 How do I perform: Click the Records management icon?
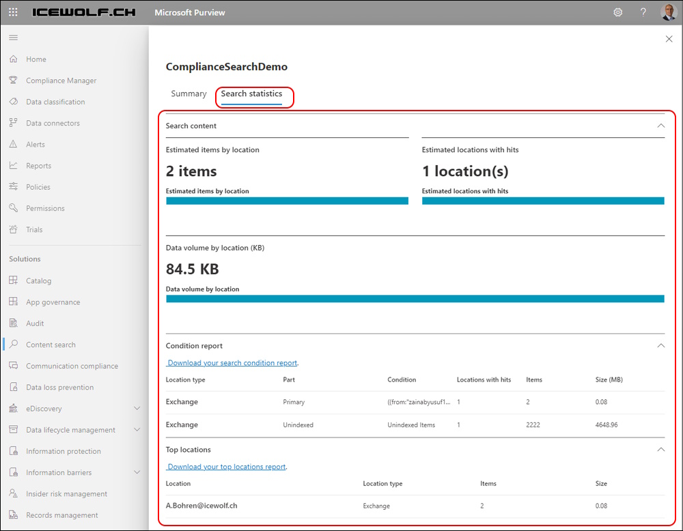tap(14, 515)
